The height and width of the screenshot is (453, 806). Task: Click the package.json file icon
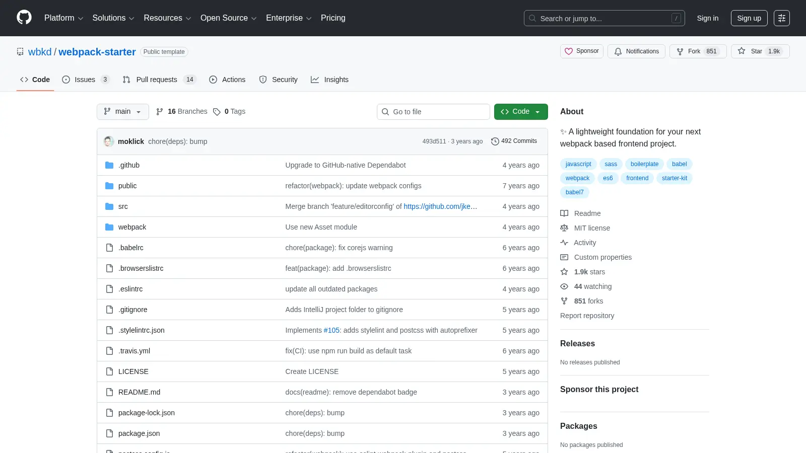click(109, 433)
